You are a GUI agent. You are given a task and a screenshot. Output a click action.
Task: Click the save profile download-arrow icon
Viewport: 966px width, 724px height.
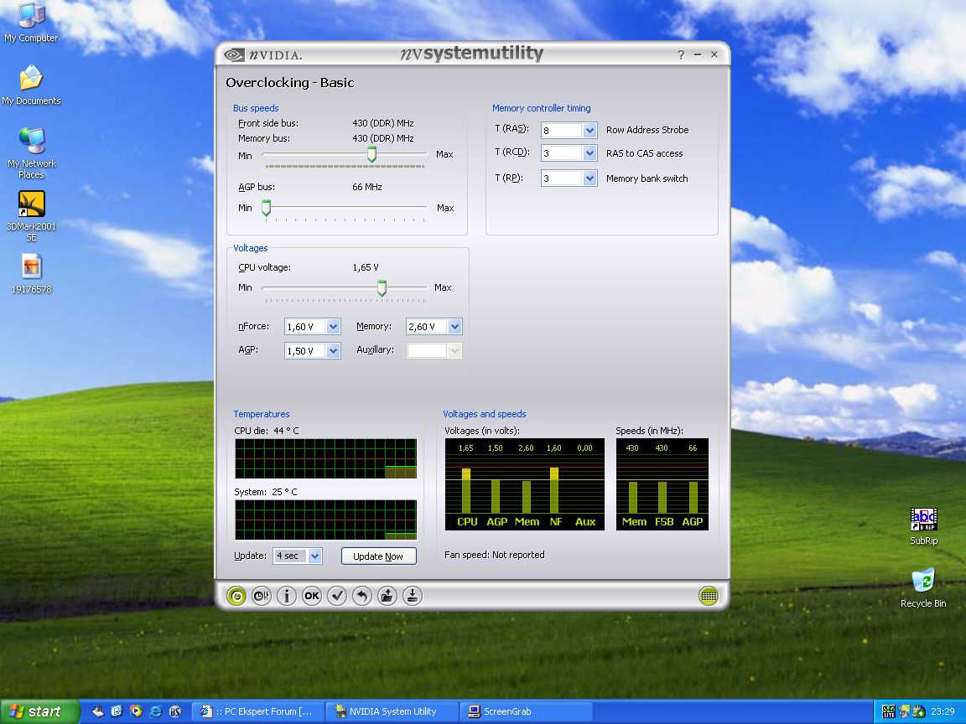[x=412, y=596]
